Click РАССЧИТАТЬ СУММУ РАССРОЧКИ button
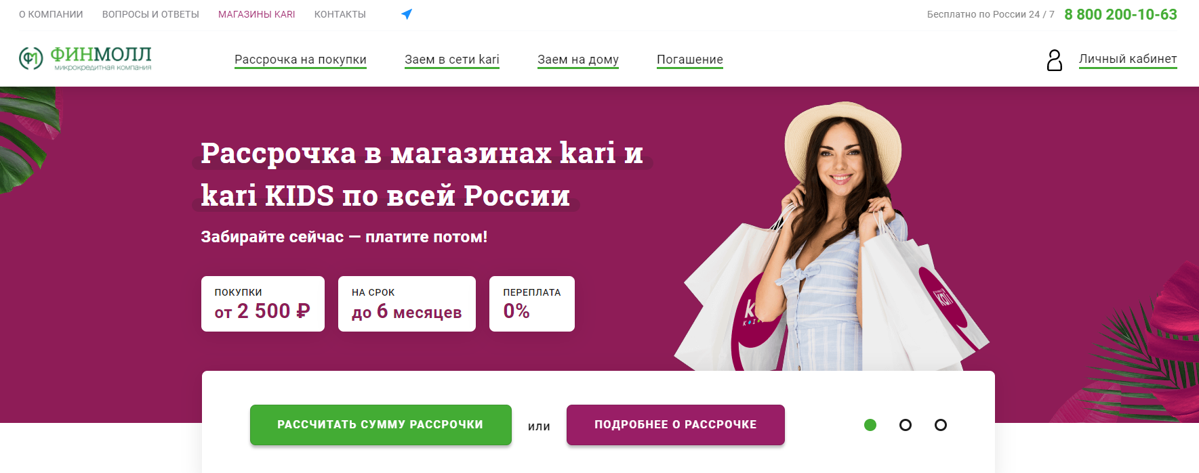 click(381, 425)
